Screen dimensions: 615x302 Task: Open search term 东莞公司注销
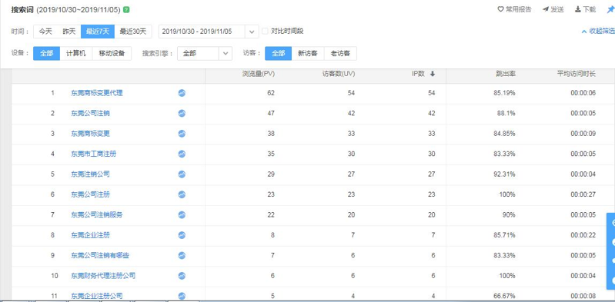click(x=90, y=114)
